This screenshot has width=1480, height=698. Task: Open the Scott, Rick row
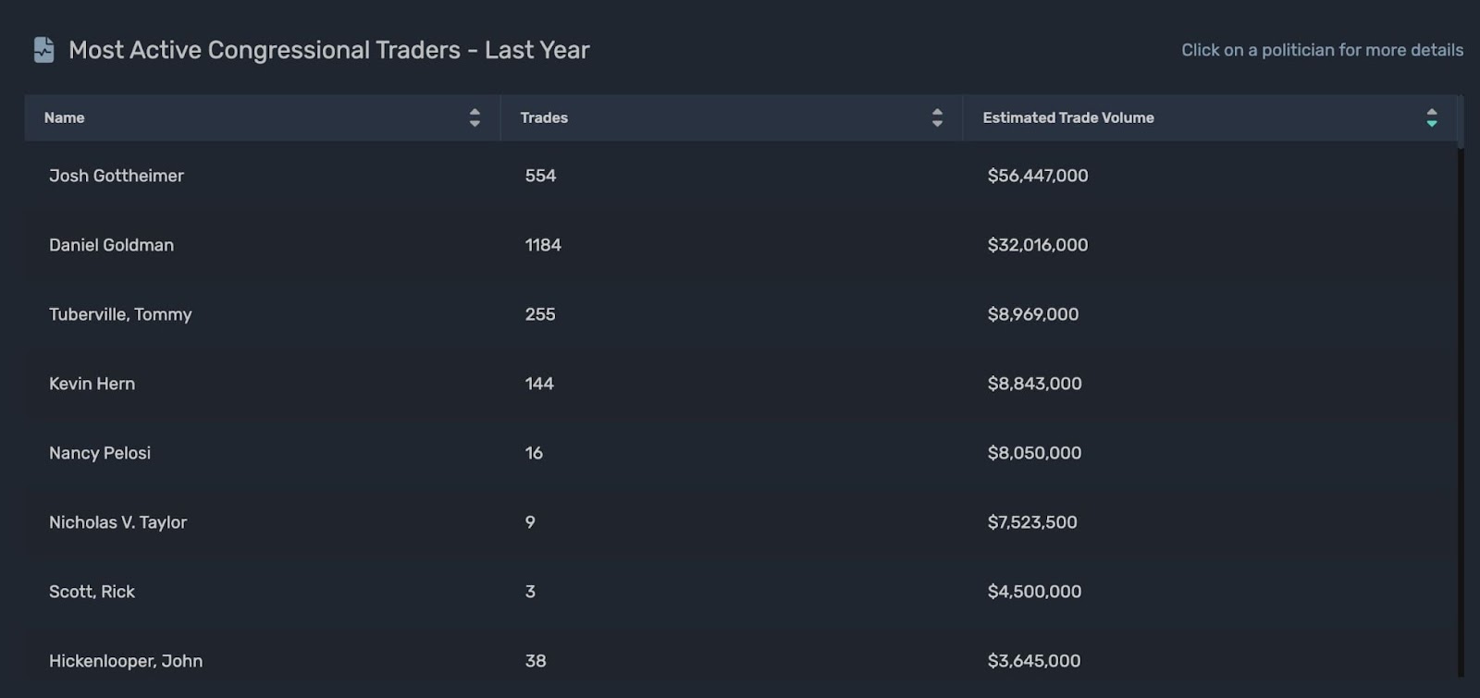point(92,592)
